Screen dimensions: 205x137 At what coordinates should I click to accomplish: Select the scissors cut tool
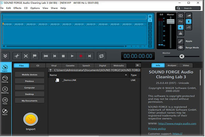click(17, 56)
